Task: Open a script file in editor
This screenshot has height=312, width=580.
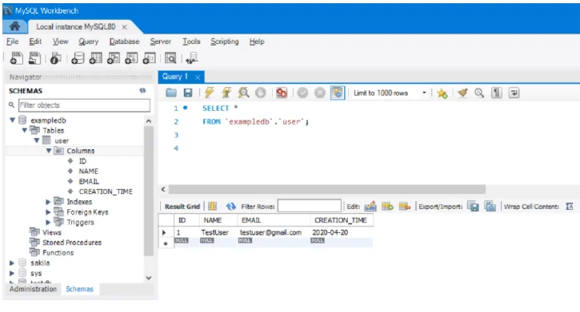Action: coord(171,93)
